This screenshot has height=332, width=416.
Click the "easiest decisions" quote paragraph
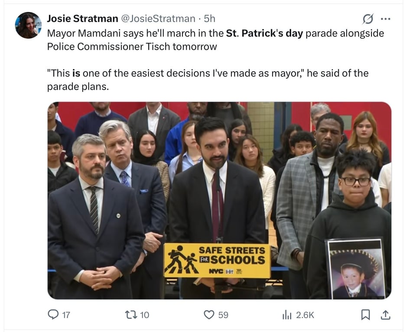point(208,80)
